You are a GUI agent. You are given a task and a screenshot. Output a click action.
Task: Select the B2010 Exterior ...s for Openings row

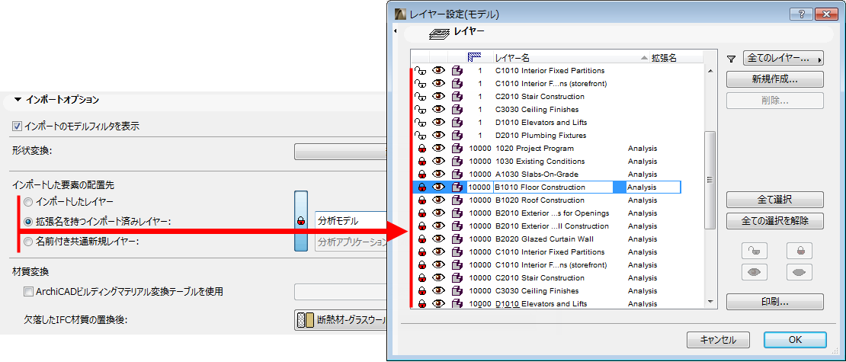557,213
